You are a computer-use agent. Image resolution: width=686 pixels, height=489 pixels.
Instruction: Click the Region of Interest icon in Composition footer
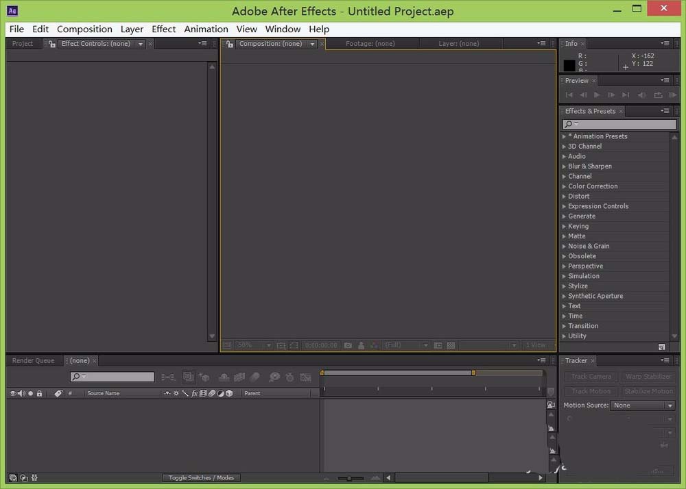[294, 345]
